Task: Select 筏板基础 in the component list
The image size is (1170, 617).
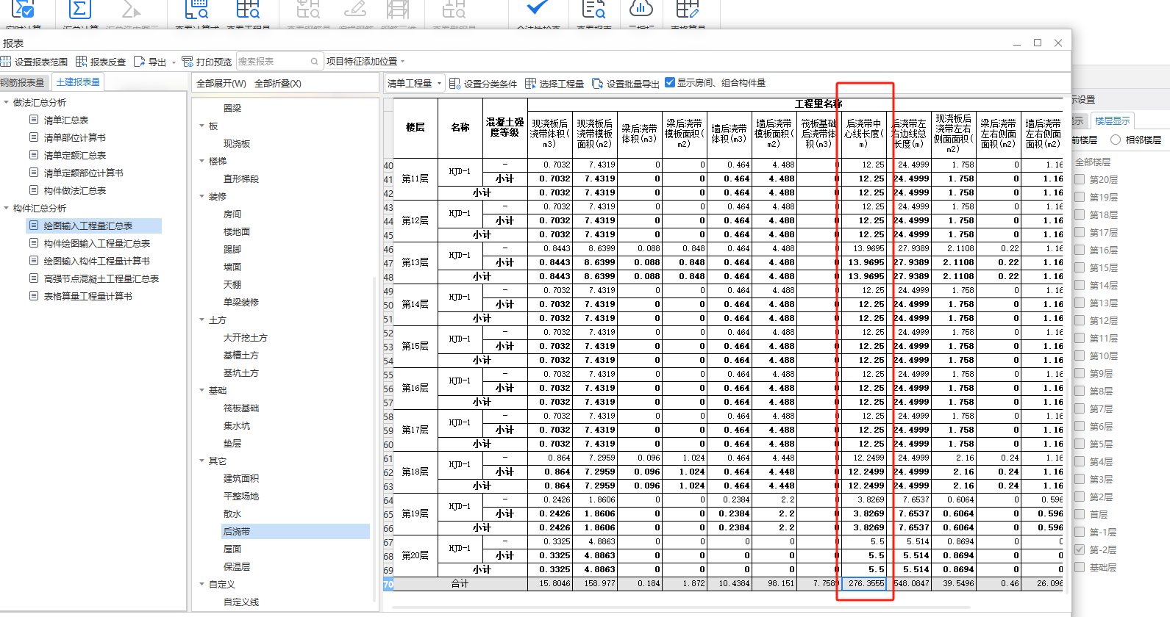Action: [241, 408]
